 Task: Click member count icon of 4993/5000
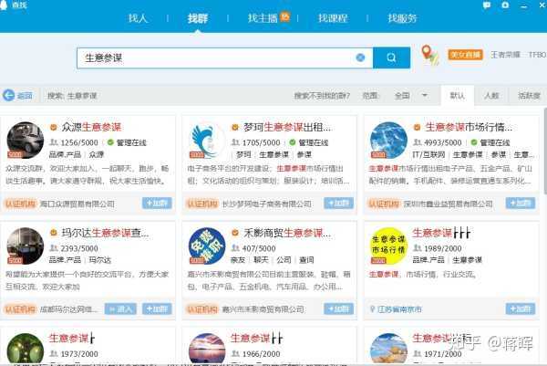(418, 142)
